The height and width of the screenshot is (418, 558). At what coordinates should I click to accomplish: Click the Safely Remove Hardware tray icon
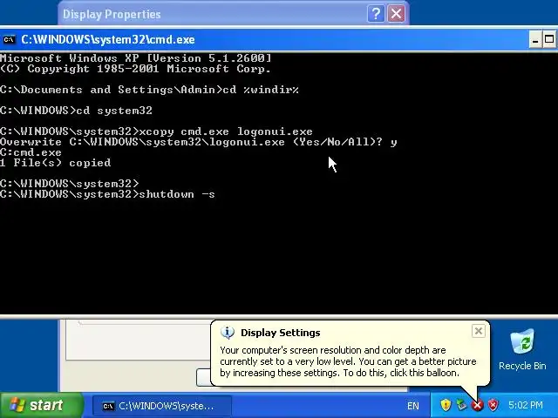[461, 405]
